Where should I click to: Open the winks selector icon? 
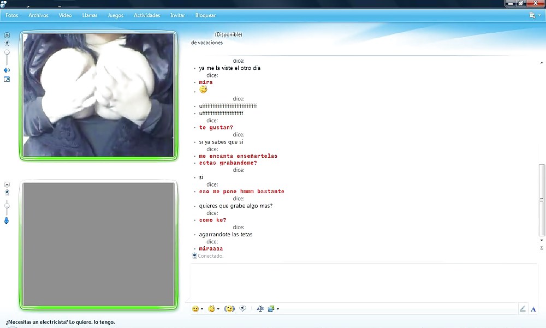212,309
